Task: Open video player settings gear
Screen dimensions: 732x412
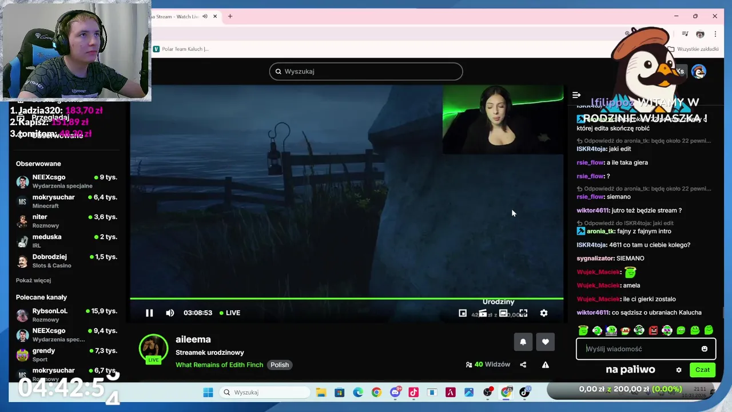Action: click(x=544, y=313)
